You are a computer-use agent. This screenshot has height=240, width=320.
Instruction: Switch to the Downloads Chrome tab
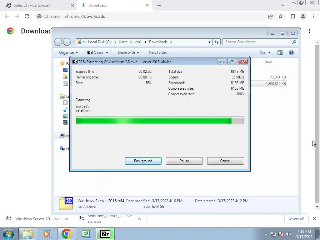[x=114, y=5]
